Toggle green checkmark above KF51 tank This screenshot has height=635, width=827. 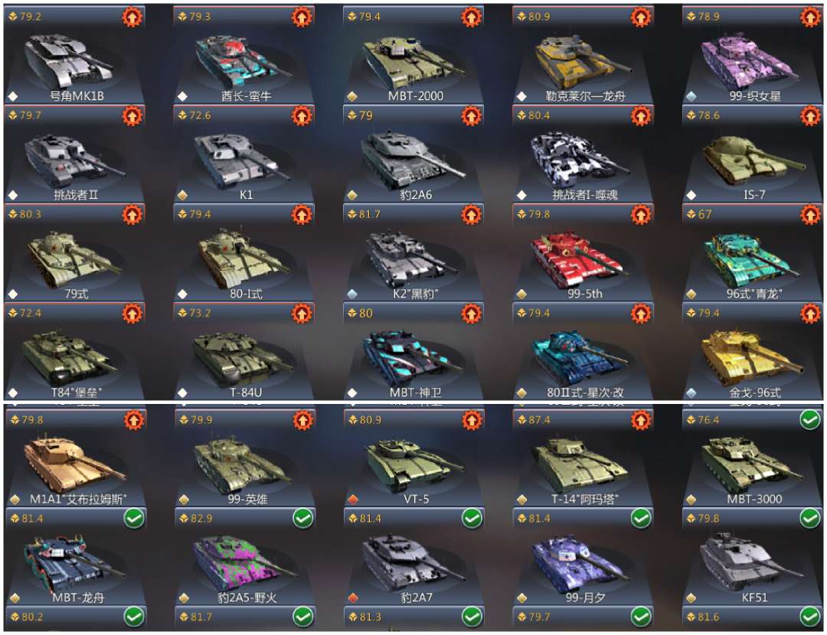[810, 519]
